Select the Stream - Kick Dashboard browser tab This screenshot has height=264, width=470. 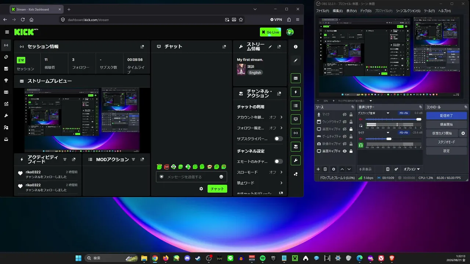point(36,9)
